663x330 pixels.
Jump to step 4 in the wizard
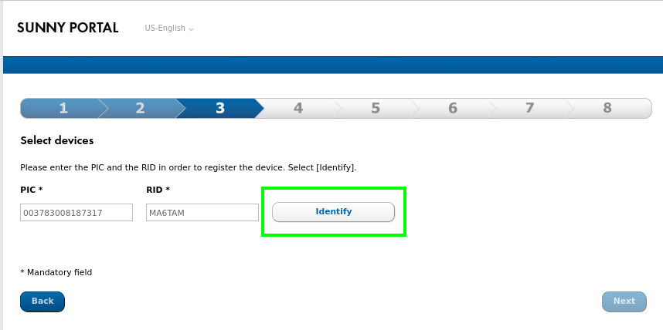click(298, 109)
